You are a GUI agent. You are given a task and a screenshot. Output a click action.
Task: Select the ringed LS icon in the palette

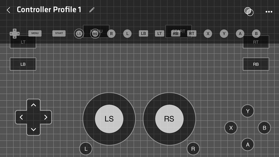[79, 34]
